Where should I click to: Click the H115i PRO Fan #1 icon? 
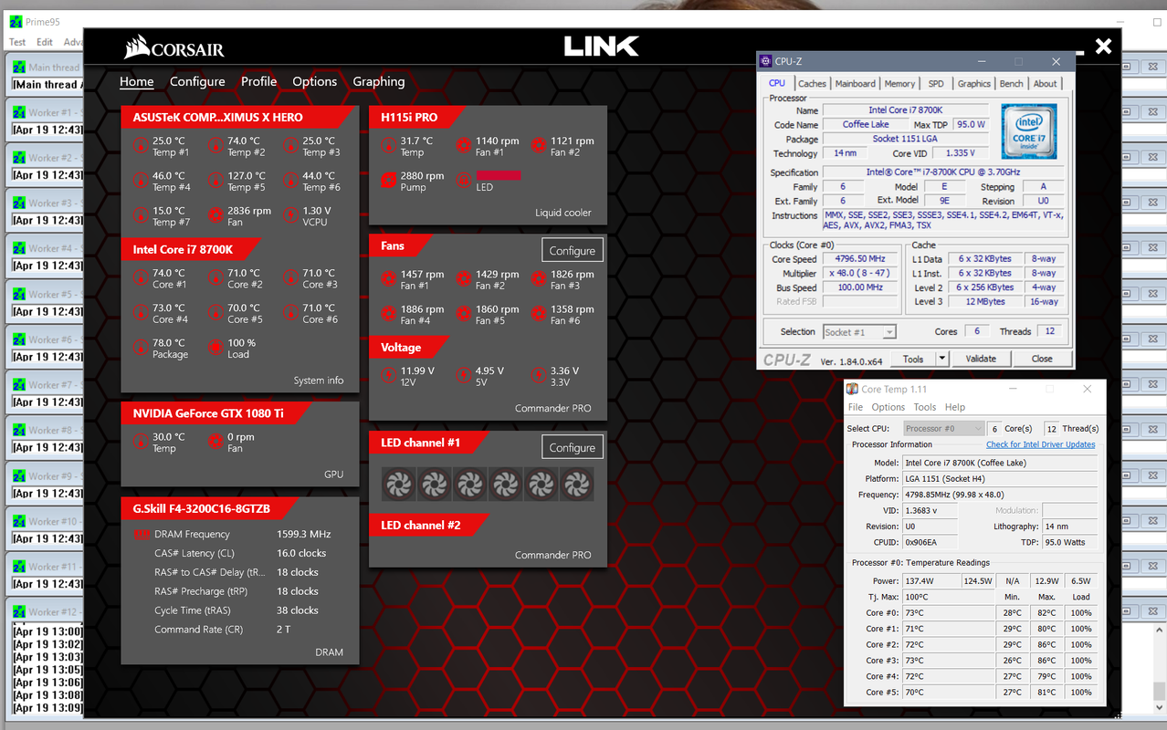(463, 146)
